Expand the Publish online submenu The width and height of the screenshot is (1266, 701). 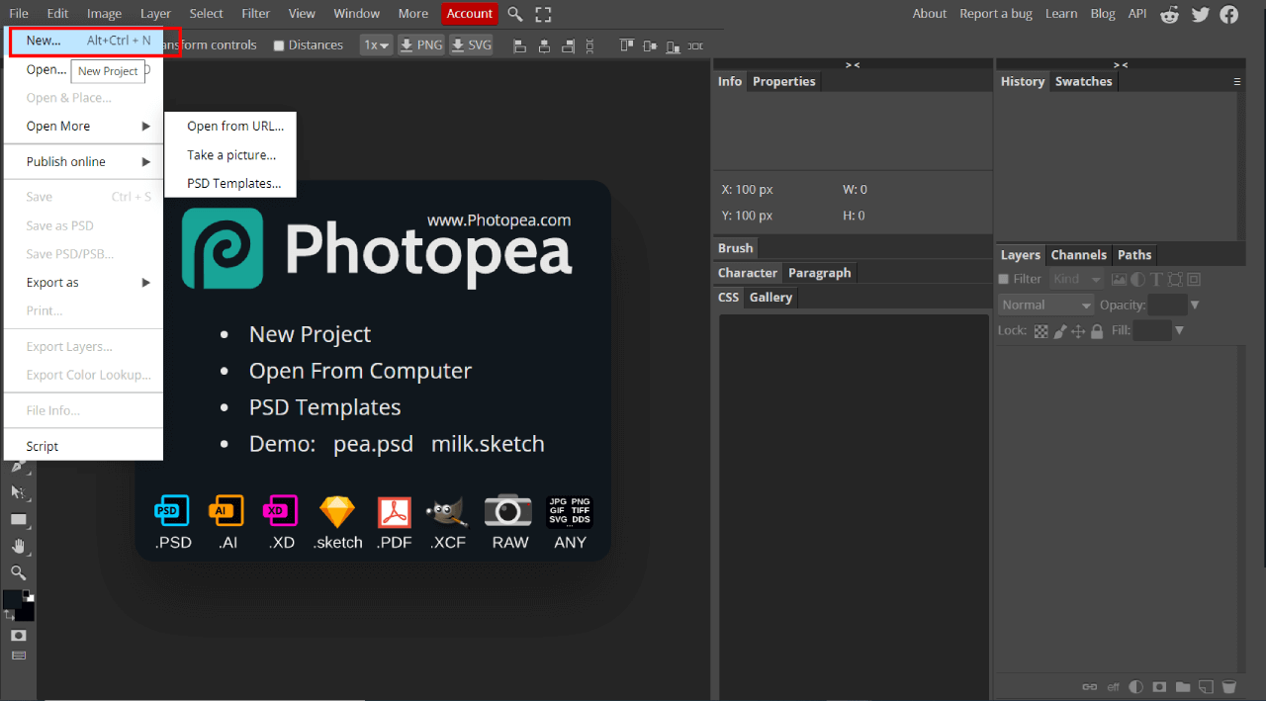point(83,162)
